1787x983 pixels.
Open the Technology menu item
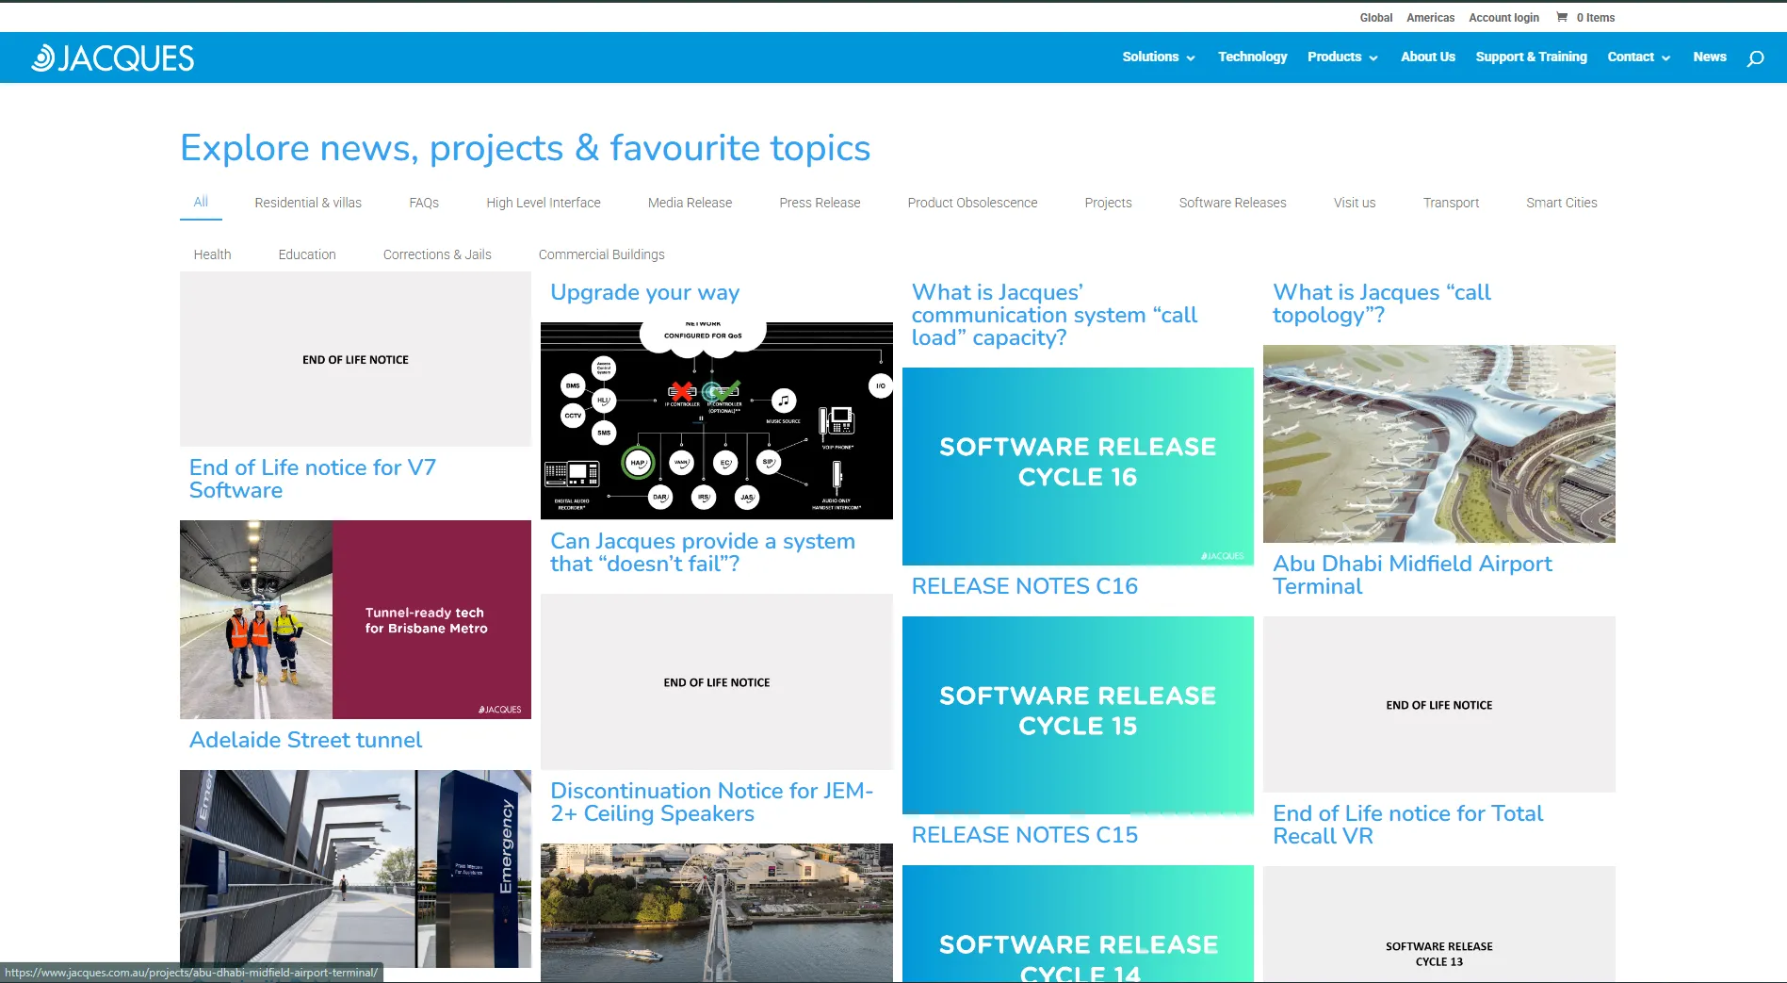[x=1252, y=57]
